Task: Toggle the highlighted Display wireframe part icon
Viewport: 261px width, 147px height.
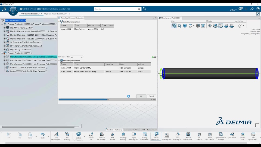Action: pyautogui.click(x=221, y=26)
